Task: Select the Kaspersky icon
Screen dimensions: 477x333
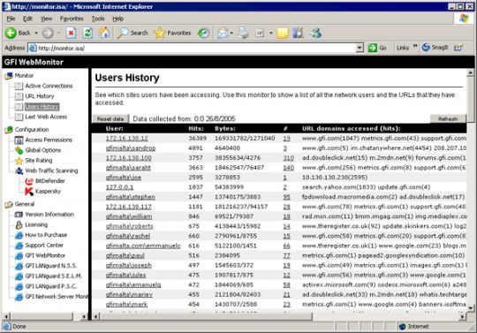Action: (x=29, y=192)
